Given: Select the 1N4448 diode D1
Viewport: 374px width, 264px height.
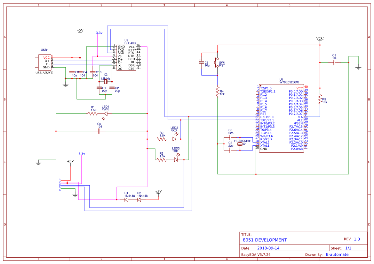Looking at the screenshot, I should point(126,199).
